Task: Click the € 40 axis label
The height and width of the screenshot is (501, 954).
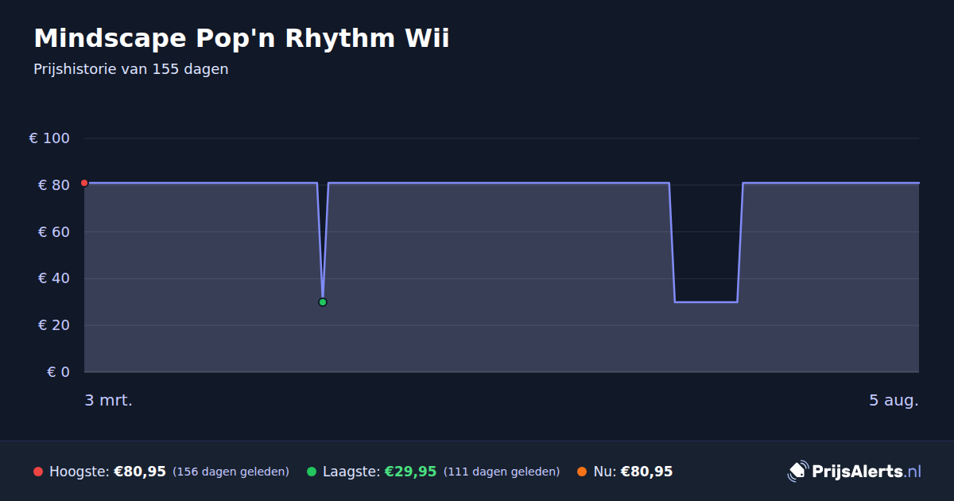Action: click(x=54, y=278)
